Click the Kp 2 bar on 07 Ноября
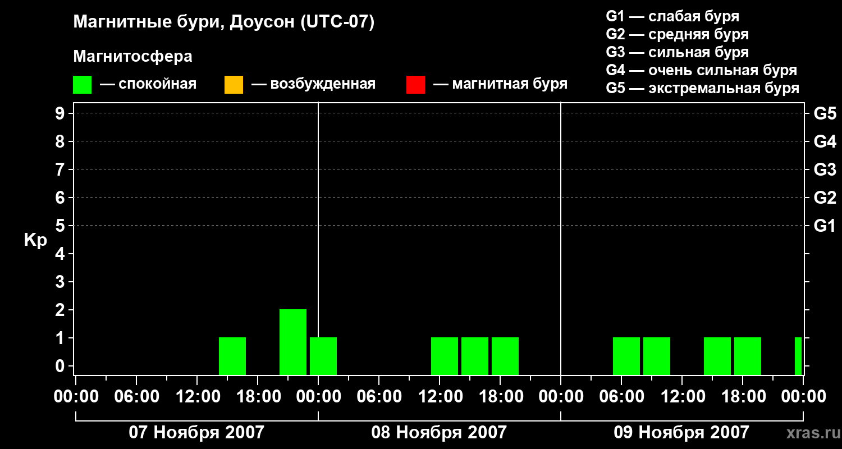 [x=293, y=342]
